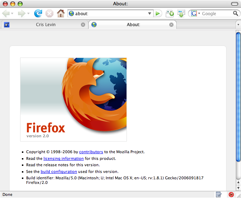Click the globe site icon in address bar

tap(71, 13)
